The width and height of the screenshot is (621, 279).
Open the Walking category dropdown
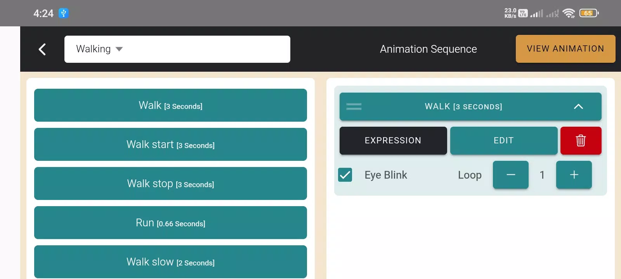pyautogui.click(x=177, y=49)
